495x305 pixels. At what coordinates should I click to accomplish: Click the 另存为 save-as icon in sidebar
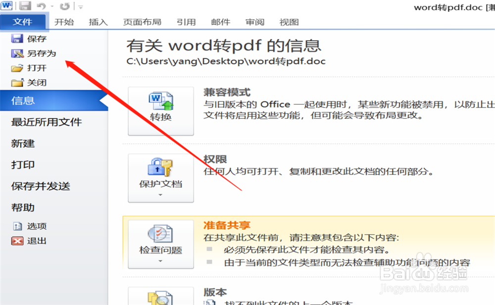(x=17, y=53)
